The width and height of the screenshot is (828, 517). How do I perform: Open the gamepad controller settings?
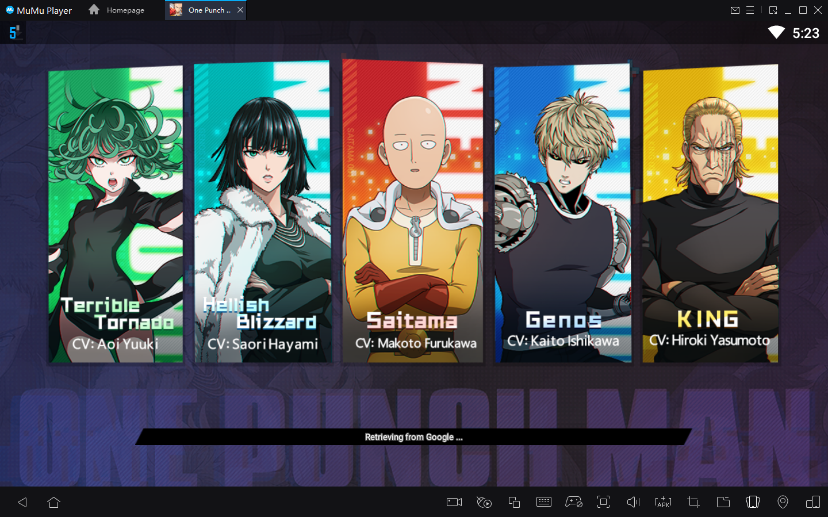[x=573, y=502]
